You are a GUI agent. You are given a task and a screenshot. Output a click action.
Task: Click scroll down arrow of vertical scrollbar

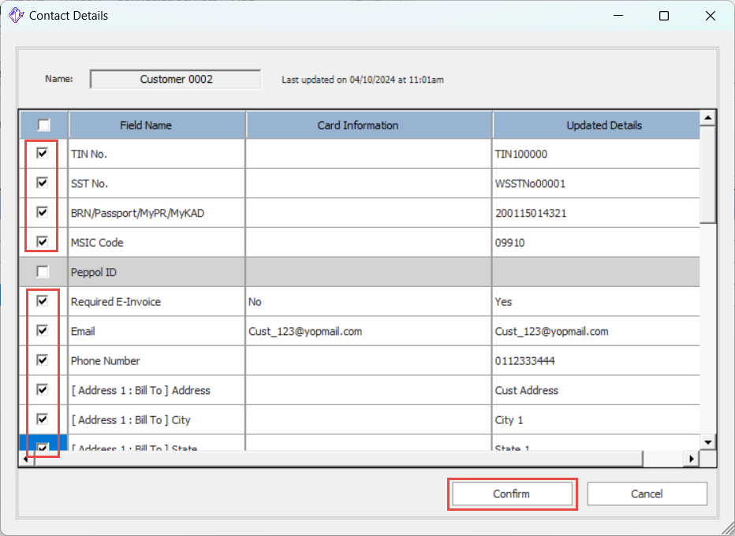(707, 442)
